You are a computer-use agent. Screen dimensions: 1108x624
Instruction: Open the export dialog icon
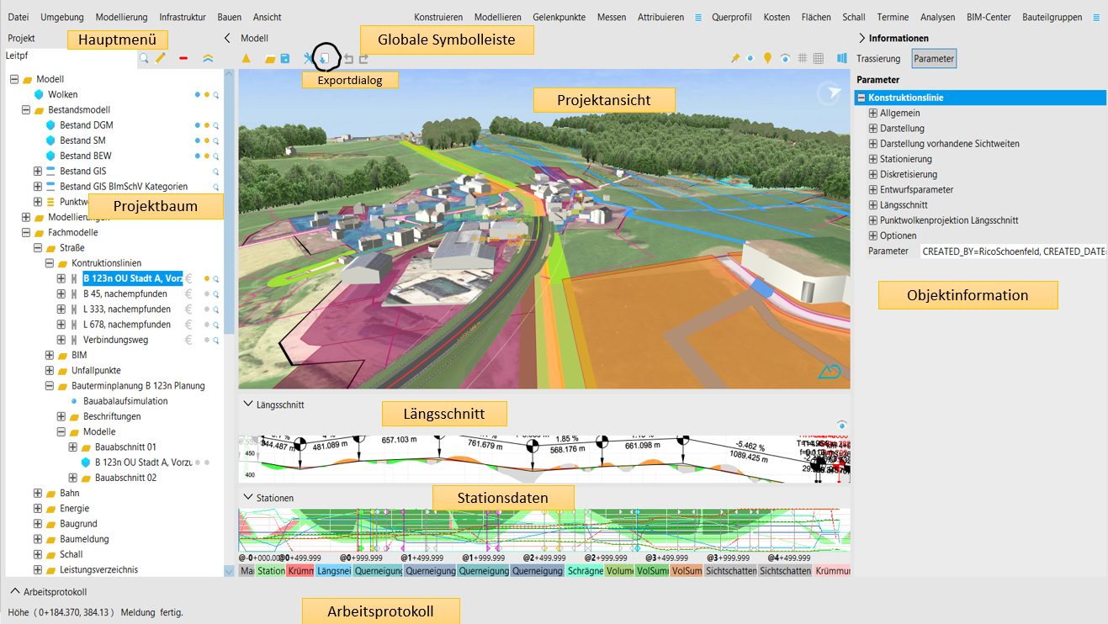(326, 58)
